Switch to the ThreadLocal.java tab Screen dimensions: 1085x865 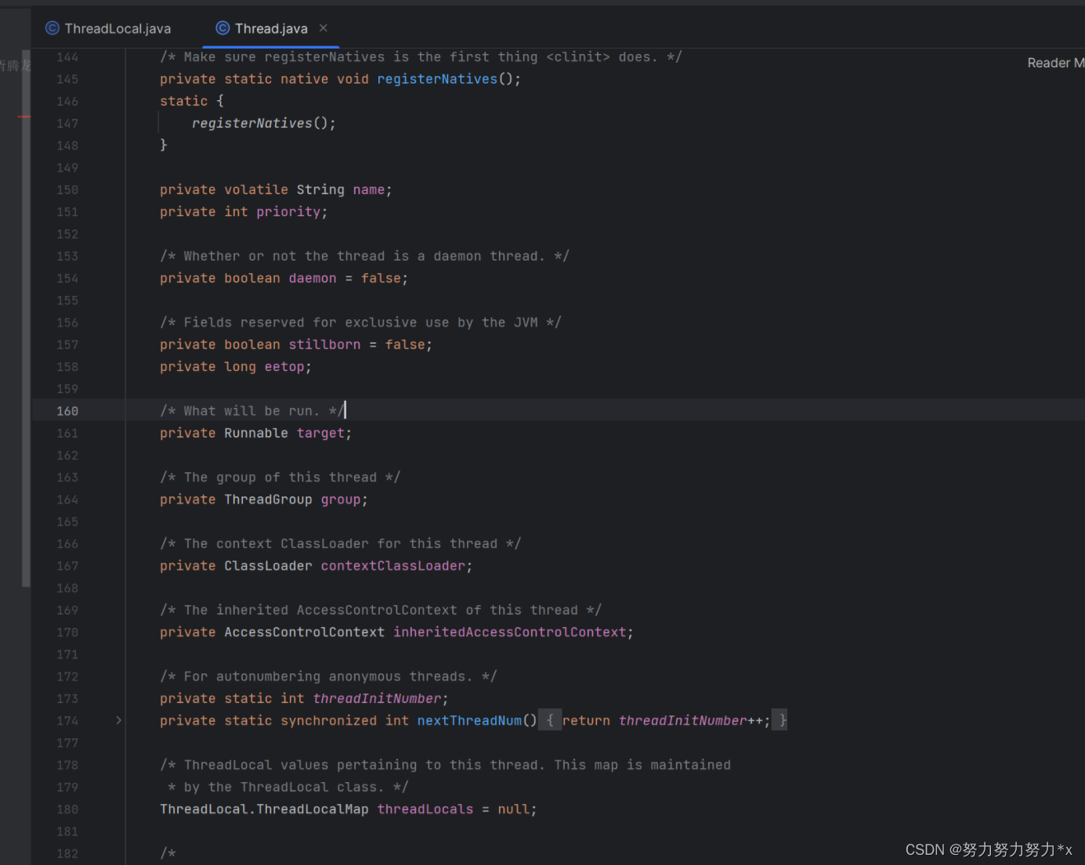tap(118, 28)
